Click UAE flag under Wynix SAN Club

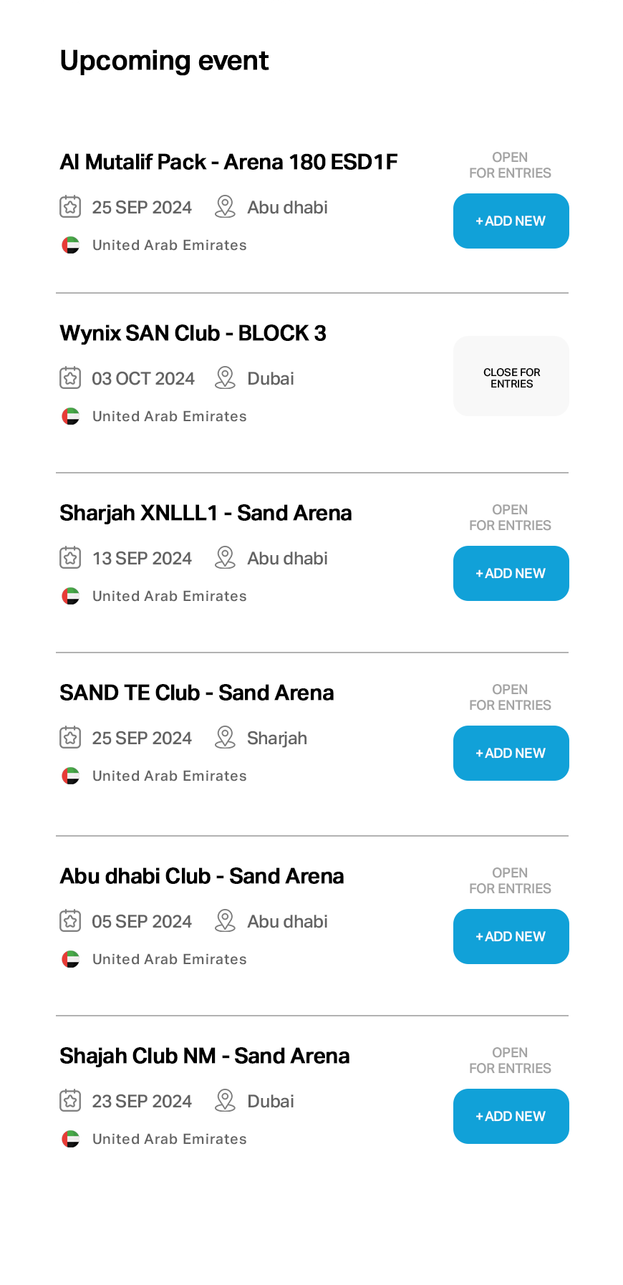(70, 416)
